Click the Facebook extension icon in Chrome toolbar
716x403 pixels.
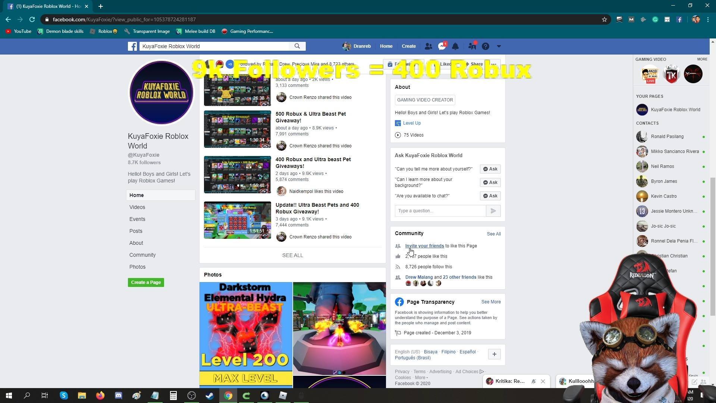(679, 19)
